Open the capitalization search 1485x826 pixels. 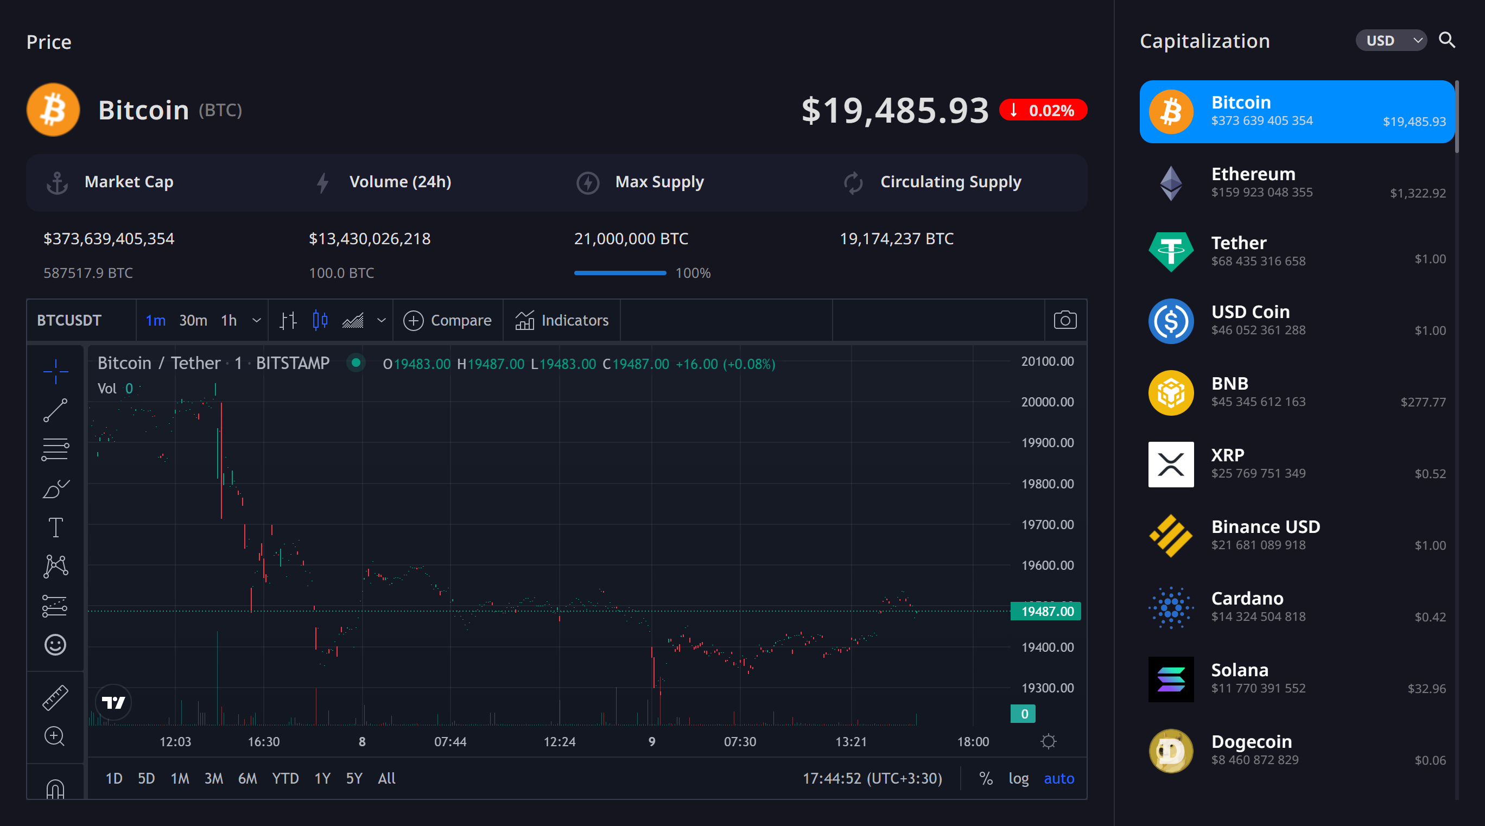coord(1447,40)
